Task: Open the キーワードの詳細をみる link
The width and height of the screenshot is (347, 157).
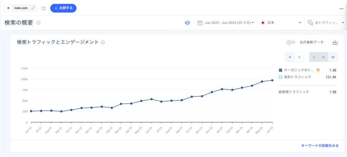Action: tap(320, 145)
